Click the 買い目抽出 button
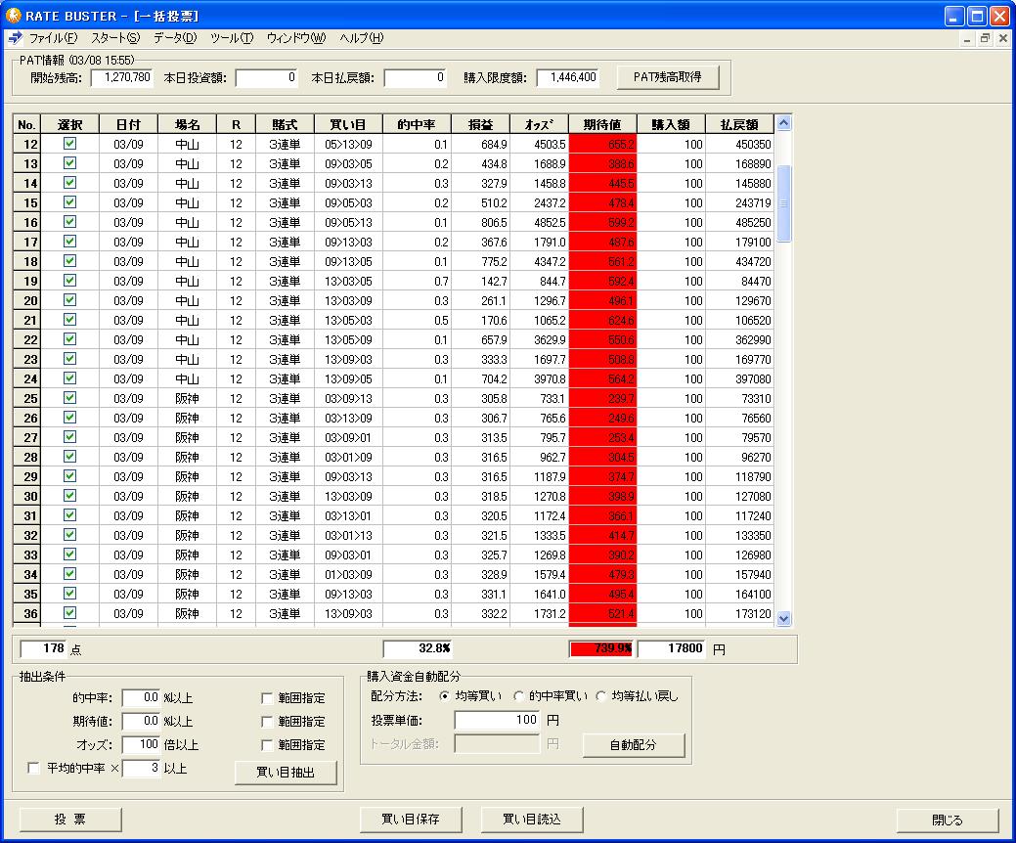Image resolution: width=1016 pixels, height=843 pixels. (286, 772)
